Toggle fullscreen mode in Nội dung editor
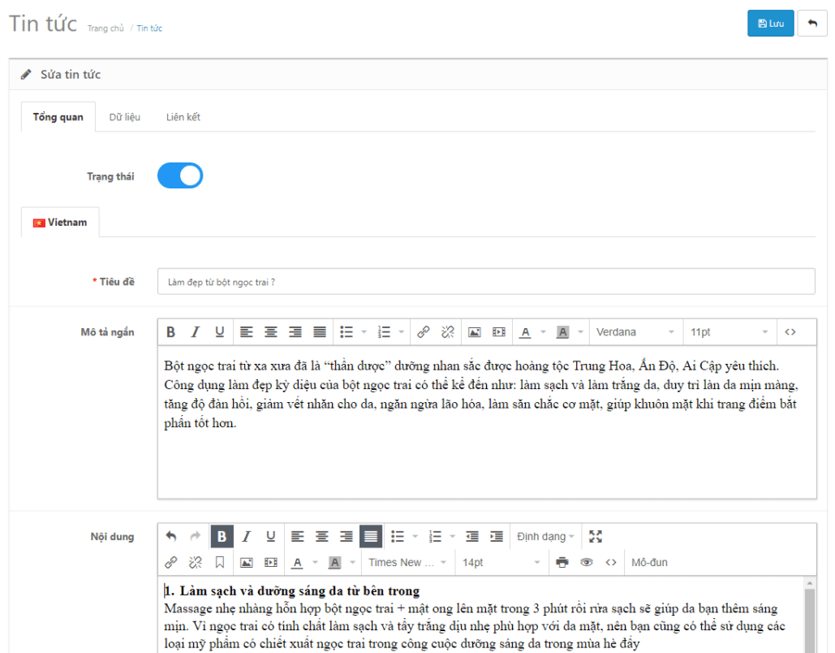Image resolution: width=835 pixels, height=653 pixels. tap(596, 536)
